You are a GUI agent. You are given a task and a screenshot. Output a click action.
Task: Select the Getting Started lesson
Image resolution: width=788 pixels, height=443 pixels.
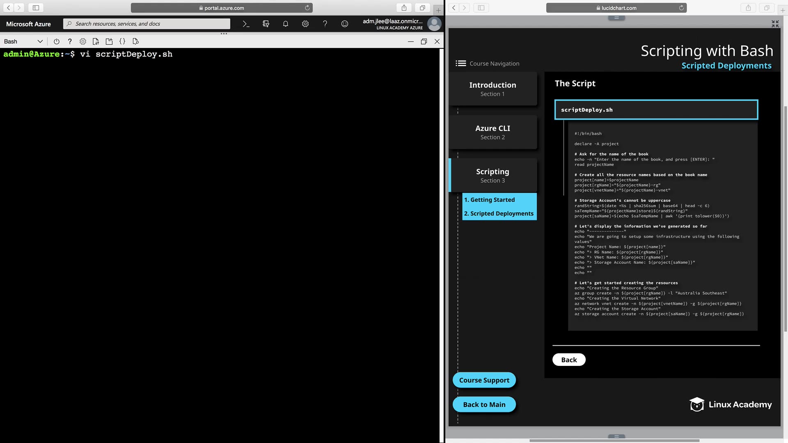coord(492,200)
